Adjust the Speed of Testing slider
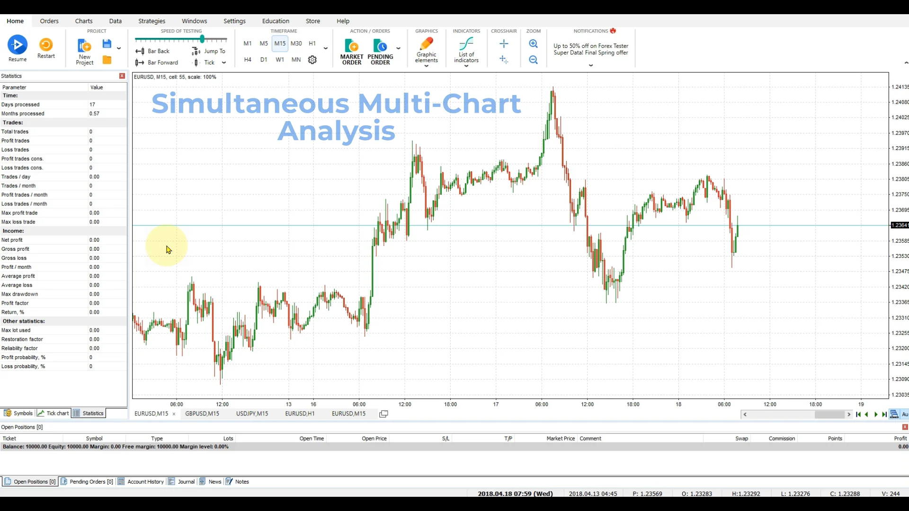The image size is (909, 511). pyautogui.click(x=202, y=39)
